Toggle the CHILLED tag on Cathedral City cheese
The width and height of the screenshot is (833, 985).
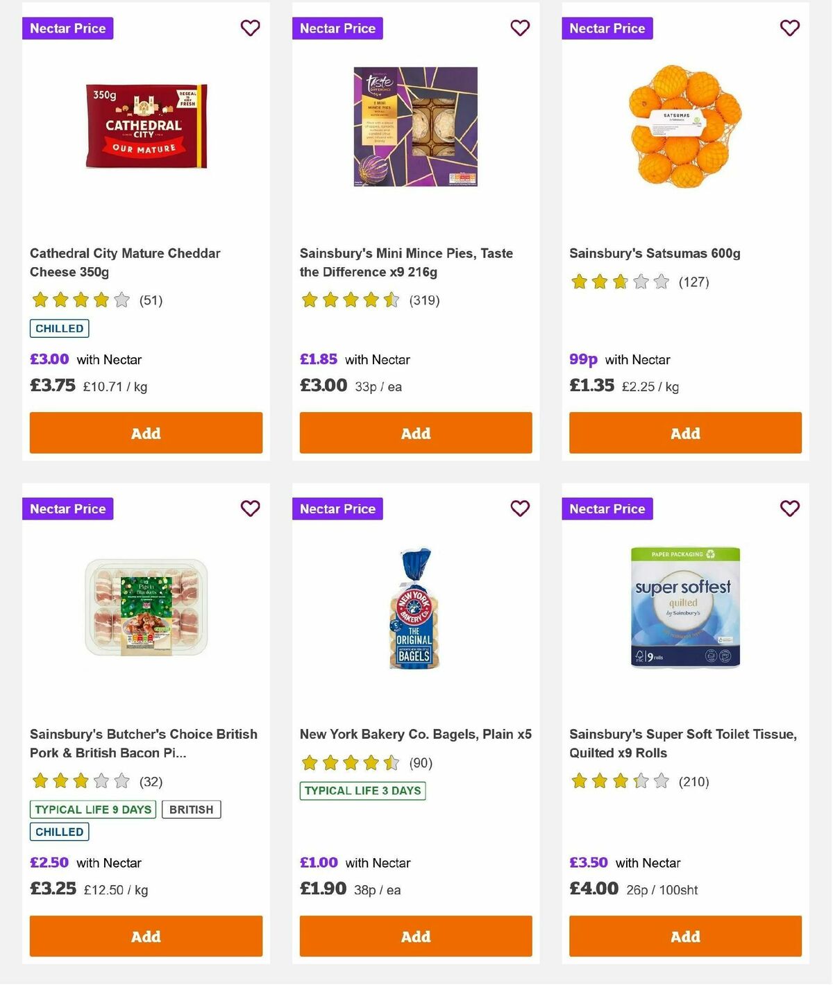59,327
